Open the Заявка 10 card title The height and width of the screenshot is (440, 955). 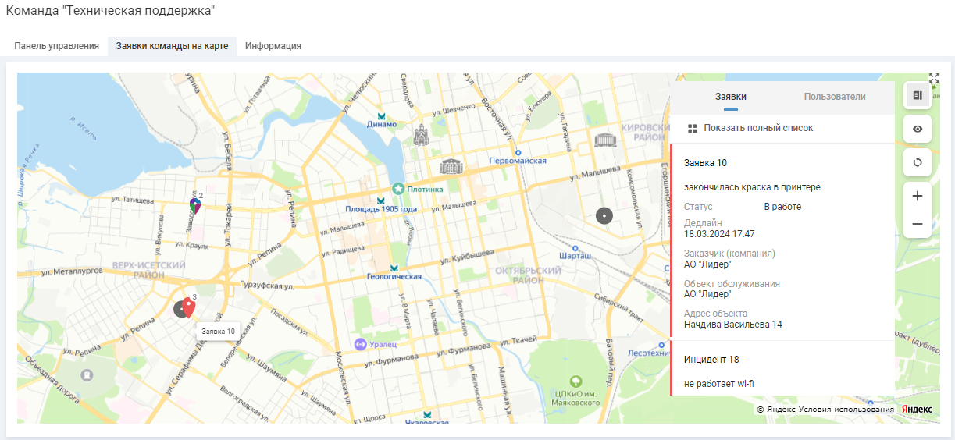click(x=705, y=163)
